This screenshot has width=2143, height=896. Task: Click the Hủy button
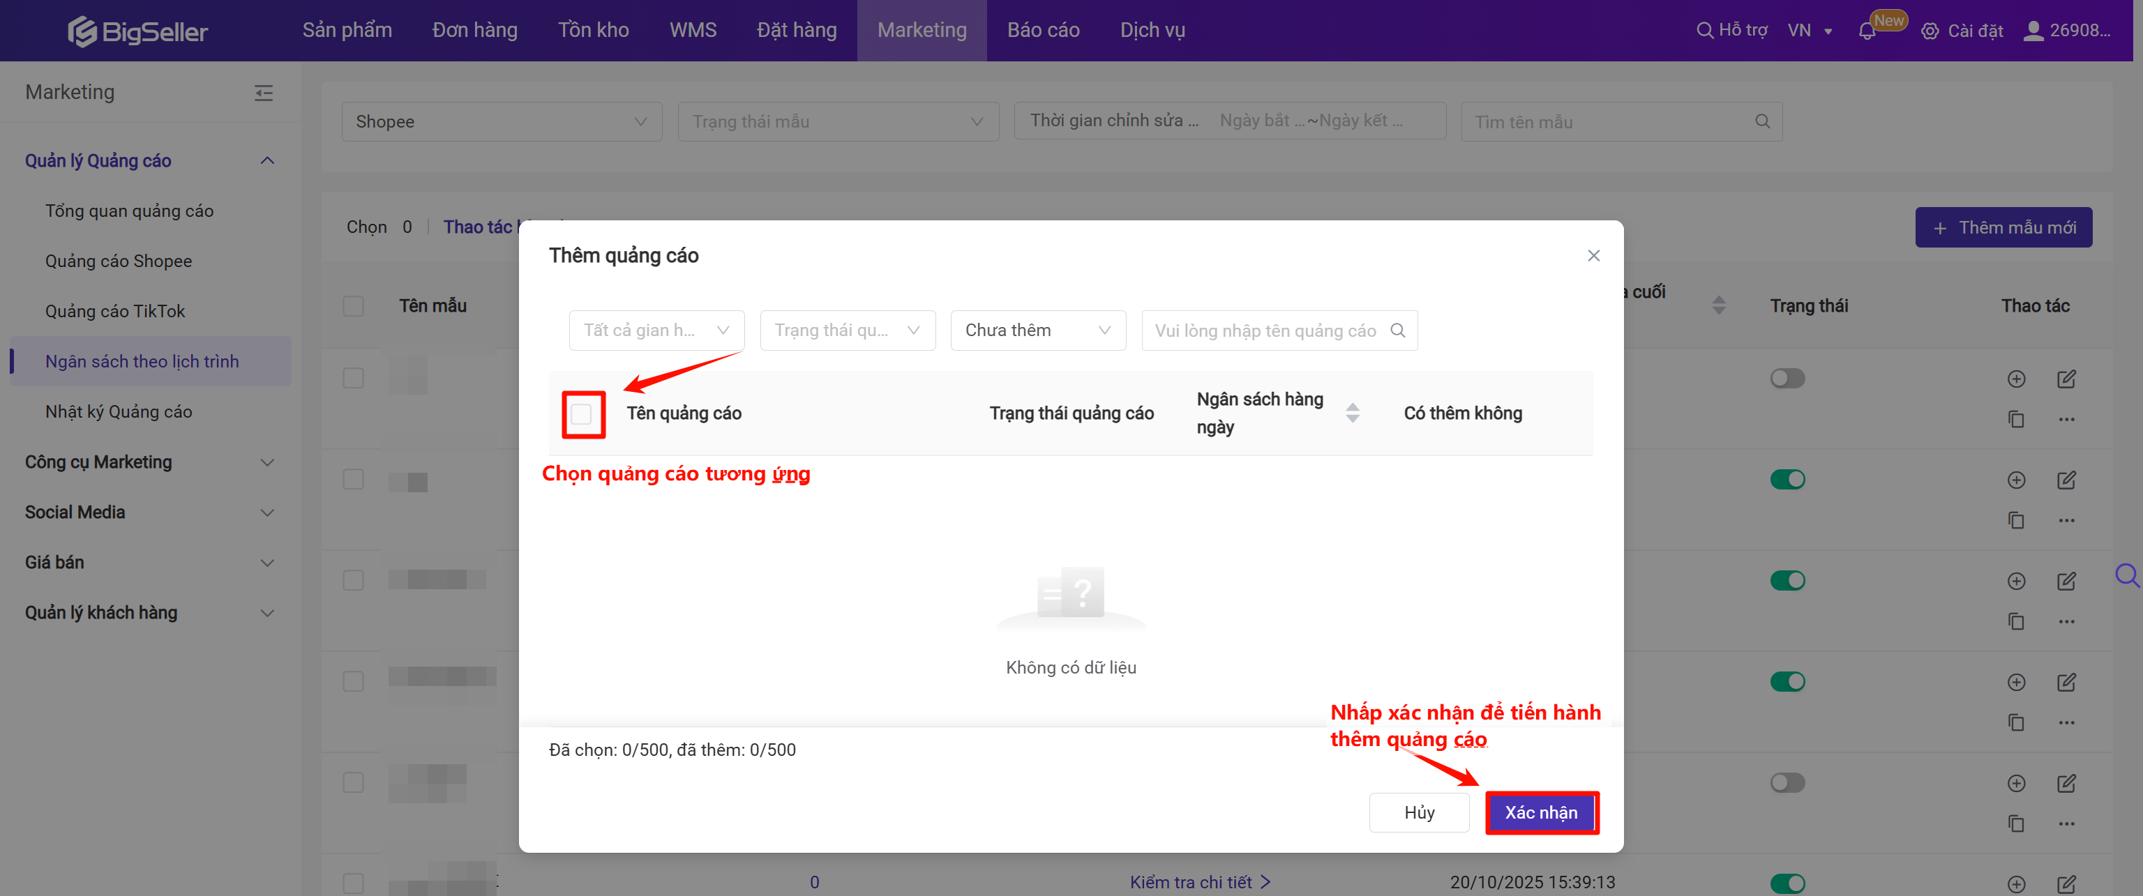click(1418, 812)
